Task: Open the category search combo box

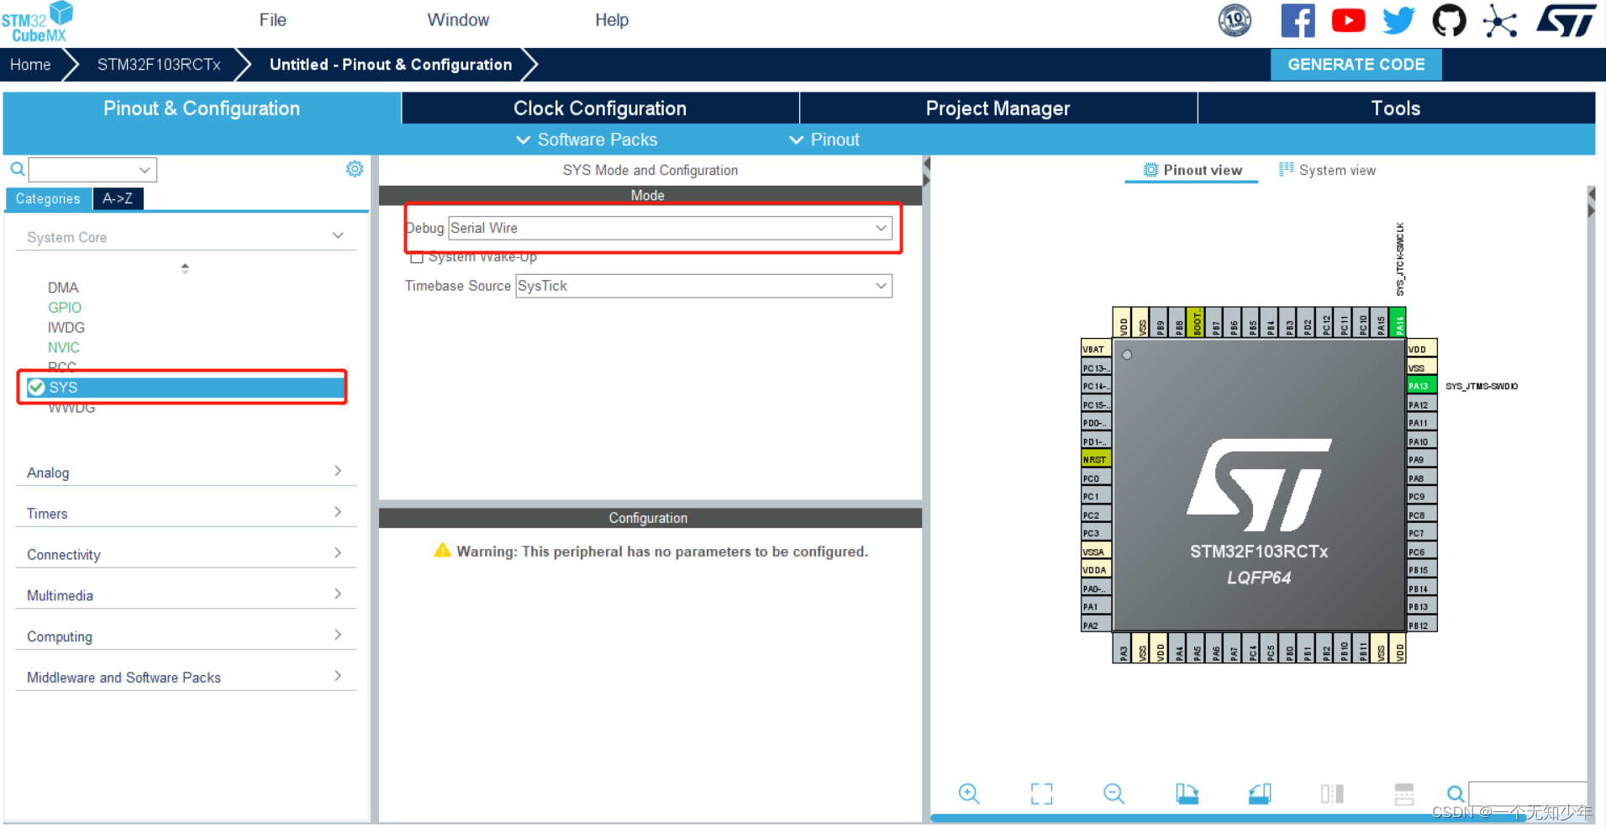Action: (x=93, y=170)
